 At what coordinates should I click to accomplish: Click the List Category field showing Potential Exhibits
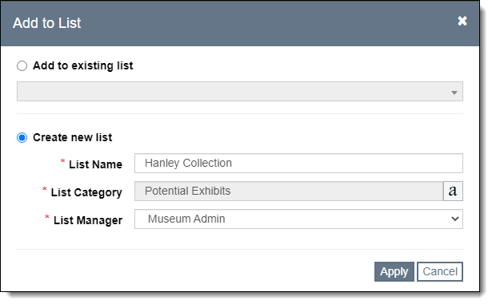click(x=289, y=191)
